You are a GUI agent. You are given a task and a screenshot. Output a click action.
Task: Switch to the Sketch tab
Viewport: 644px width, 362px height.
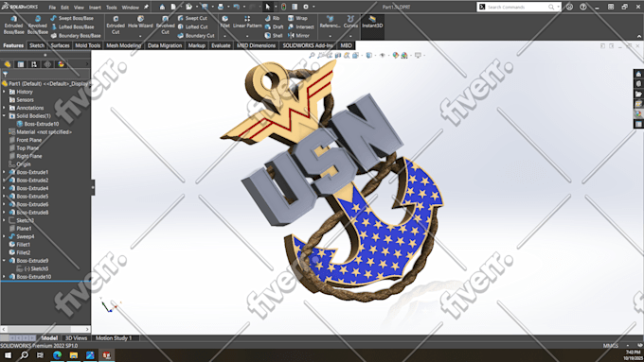(37, 45)
